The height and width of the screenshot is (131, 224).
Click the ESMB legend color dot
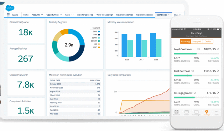click(x=99, y=38)
